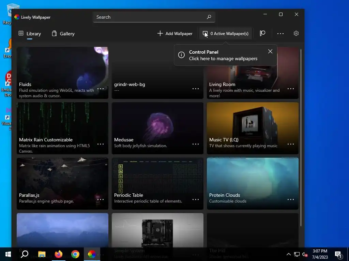Open the clock showing 3:07 PM
This screenshot has width=349, height=261.
[320, 254]
